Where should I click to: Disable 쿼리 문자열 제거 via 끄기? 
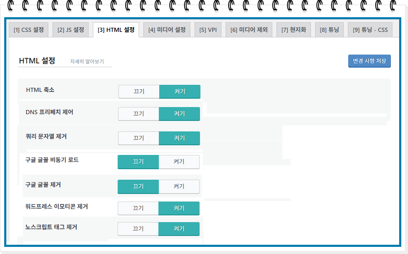point(138,138)
